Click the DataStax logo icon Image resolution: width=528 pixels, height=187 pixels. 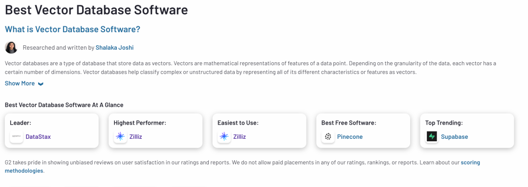[17, 137]
